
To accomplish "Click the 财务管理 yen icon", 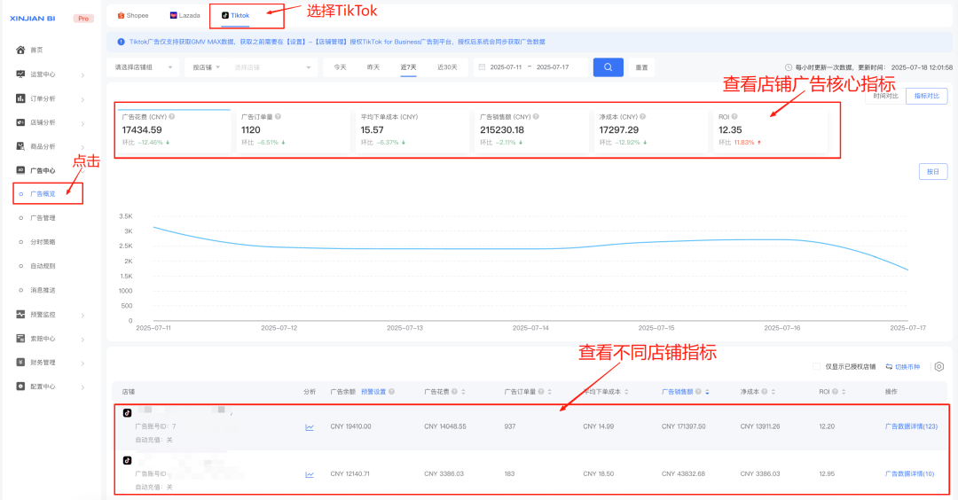I will (20, 362).
